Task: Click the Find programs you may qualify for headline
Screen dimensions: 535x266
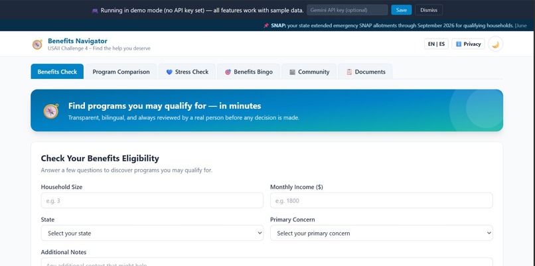Action: point(165,106)
